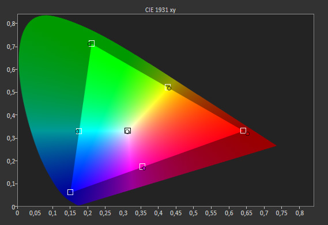This screenshot has width=328, height=225.
Task: Click the '0,35' label on the horizontal axis
Action: coord(141,213)
